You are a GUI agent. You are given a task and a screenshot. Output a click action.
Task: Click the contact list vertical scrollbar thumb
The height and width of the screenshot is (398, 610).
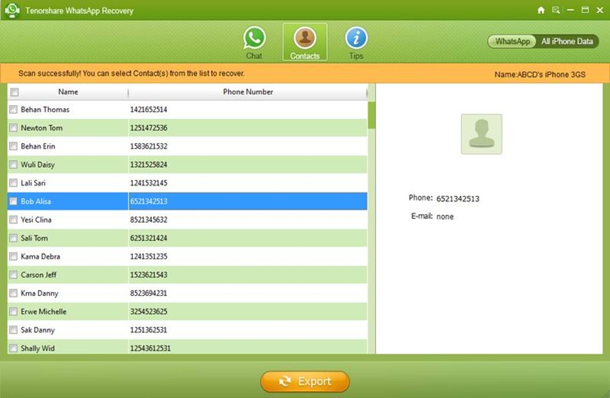click(x=371, y=115)
